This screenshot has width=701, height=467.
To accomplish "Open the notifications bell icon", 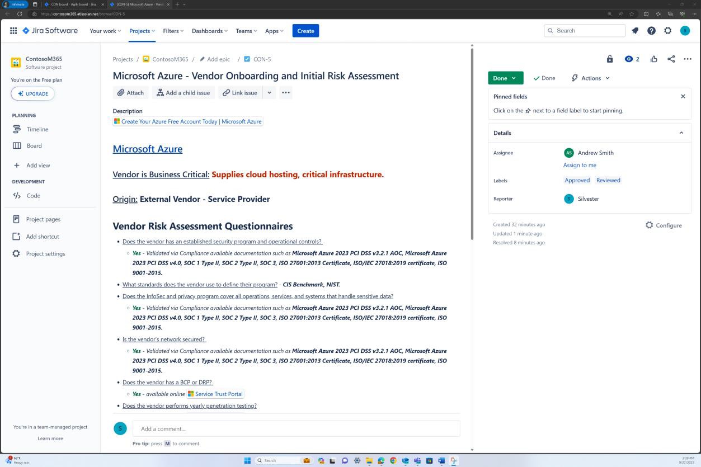I will (x=634, y=31).
